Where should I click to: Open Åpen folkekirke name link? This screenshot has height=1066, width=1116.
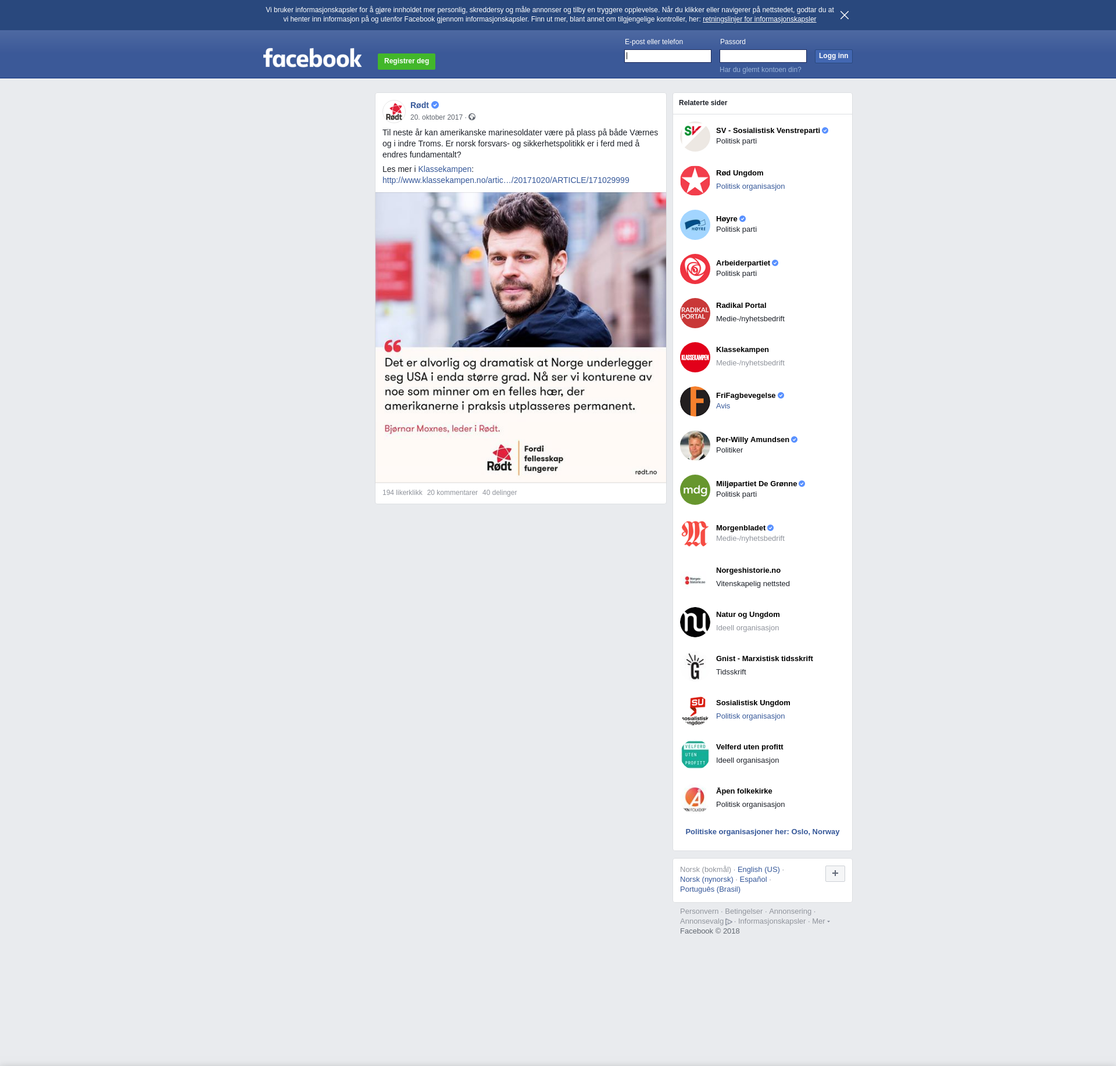(x=744, y=791)
